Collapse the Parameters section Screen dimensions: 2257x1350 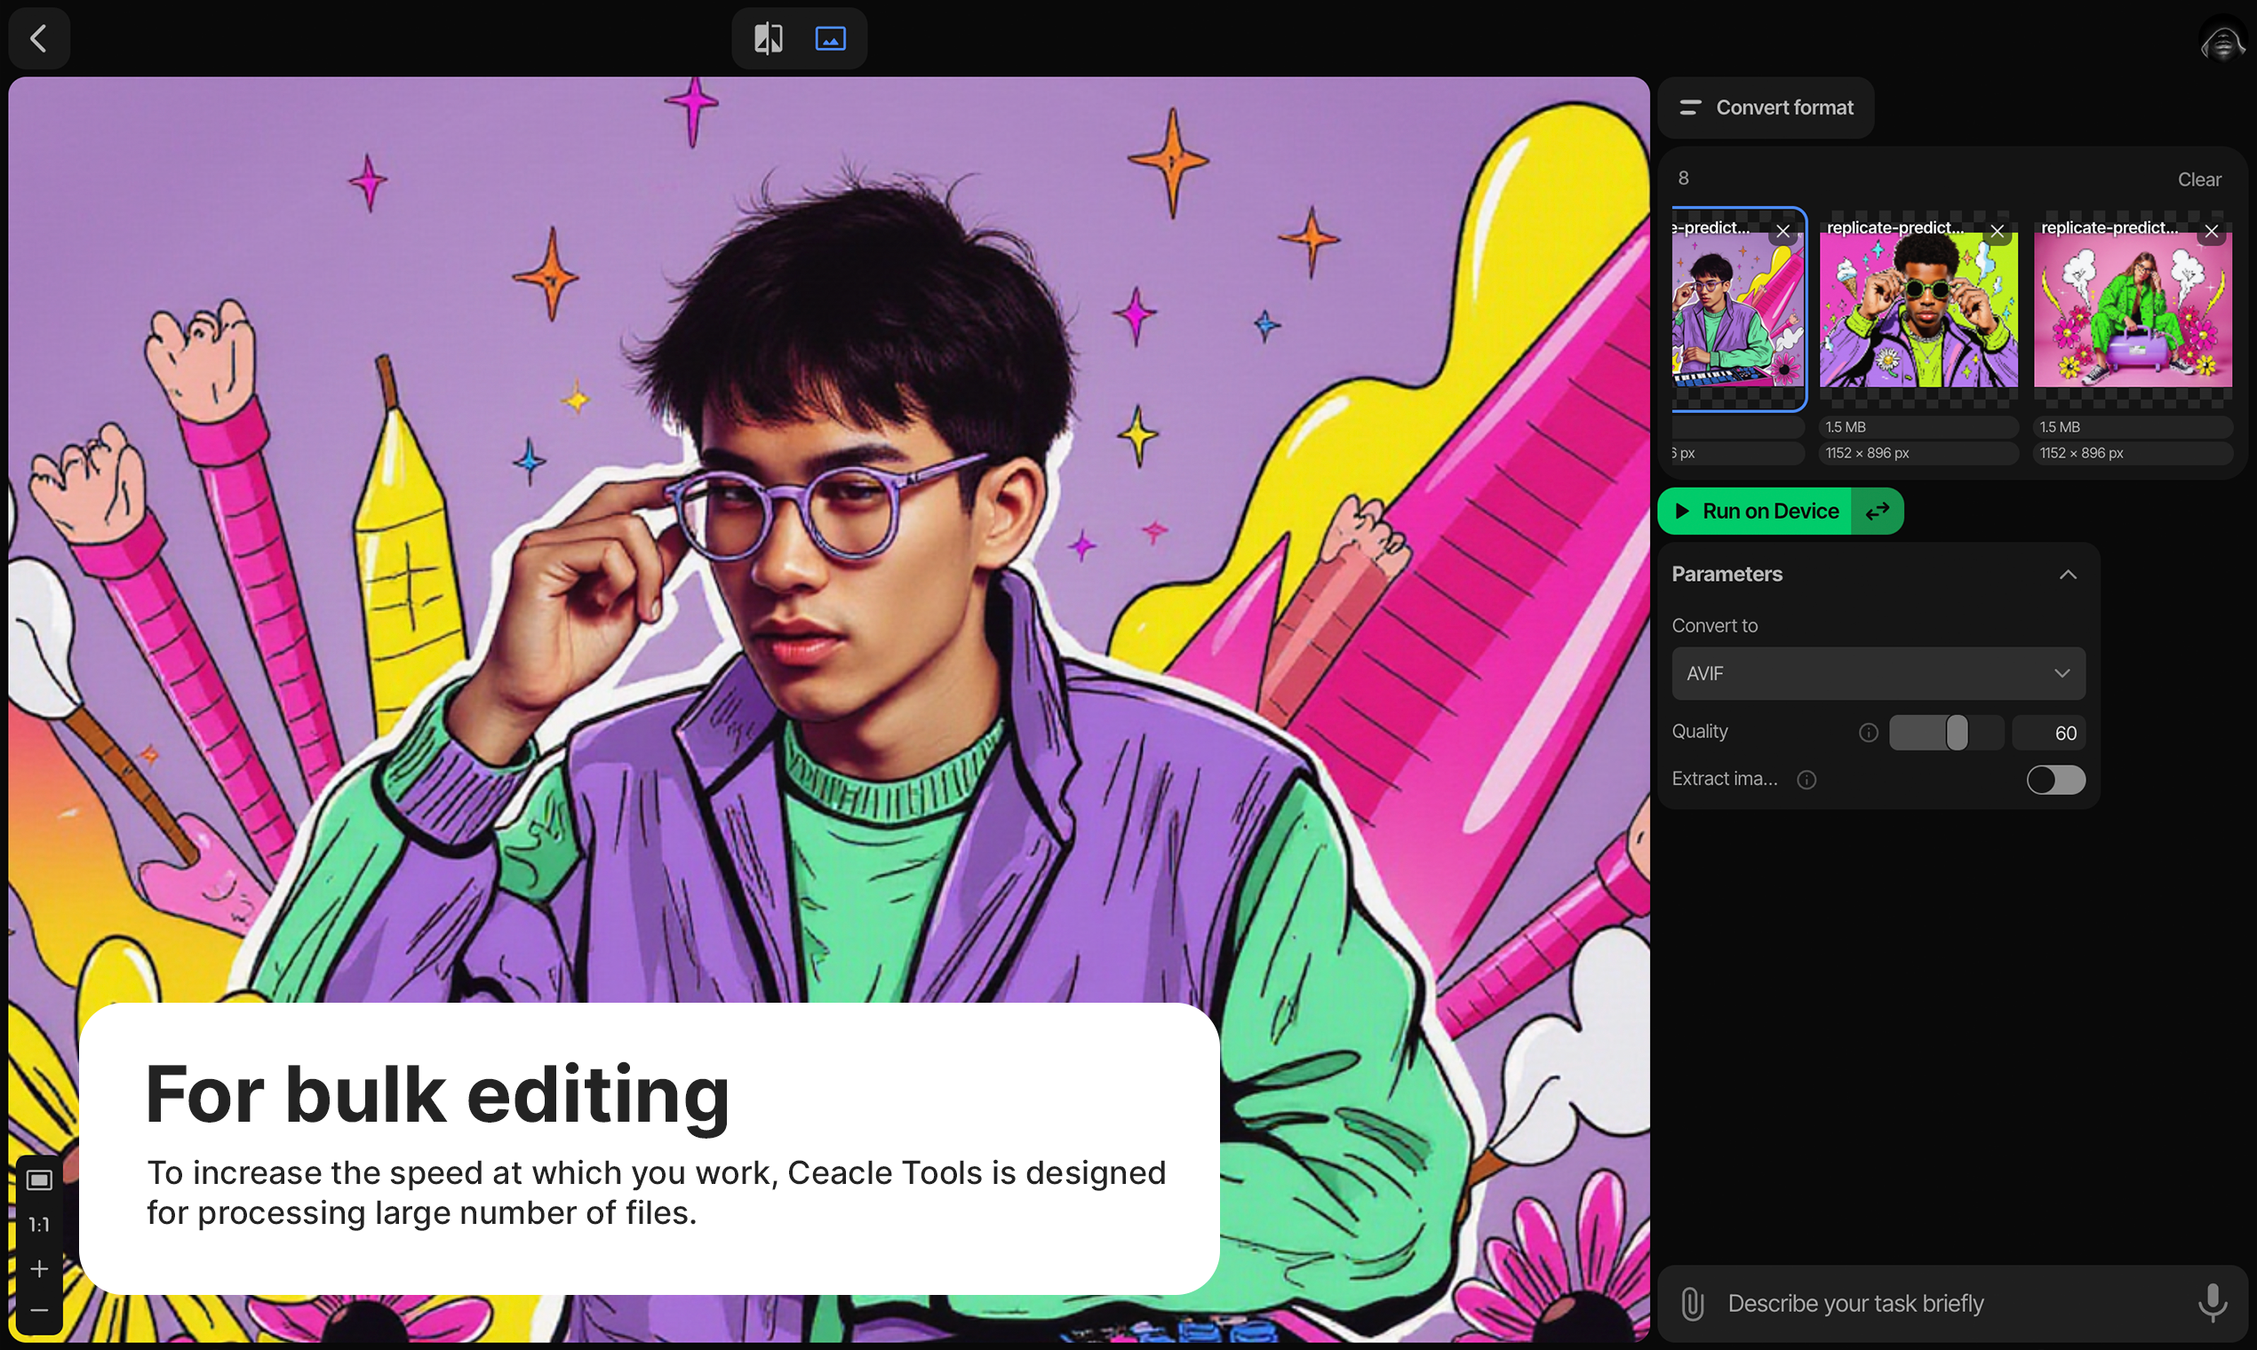click(2067, 574)
